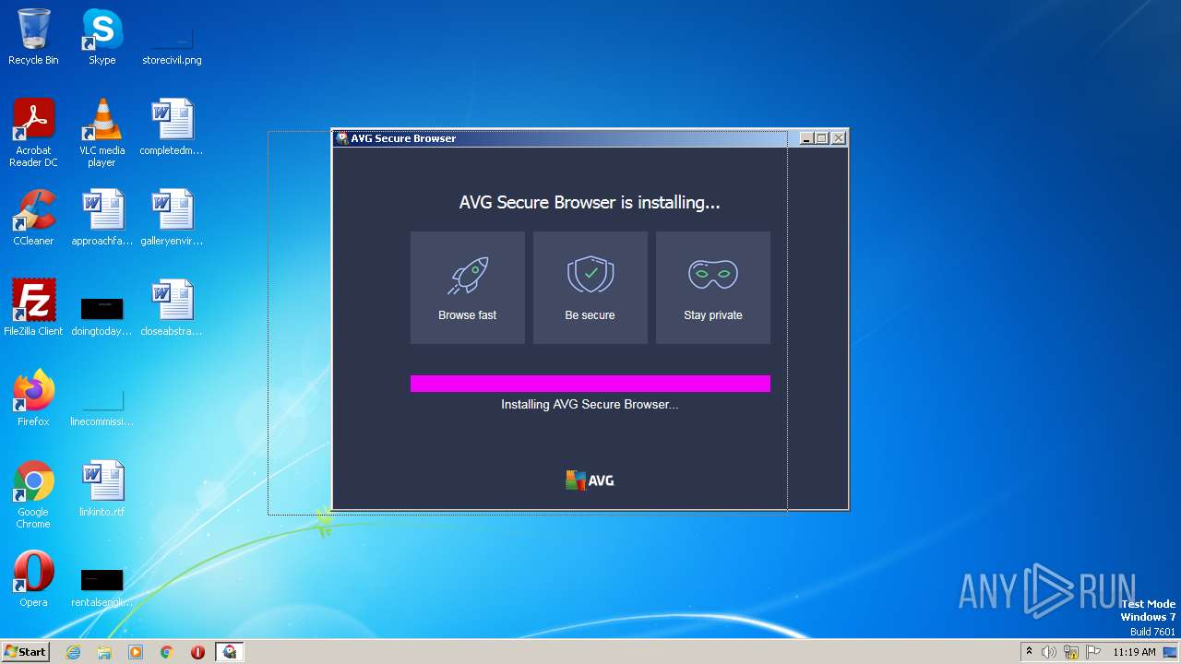Image resolution: width=1181 pixels, height=664 pixels.
Task: Select the closeabstra... Word document
Action: (172, 308)
